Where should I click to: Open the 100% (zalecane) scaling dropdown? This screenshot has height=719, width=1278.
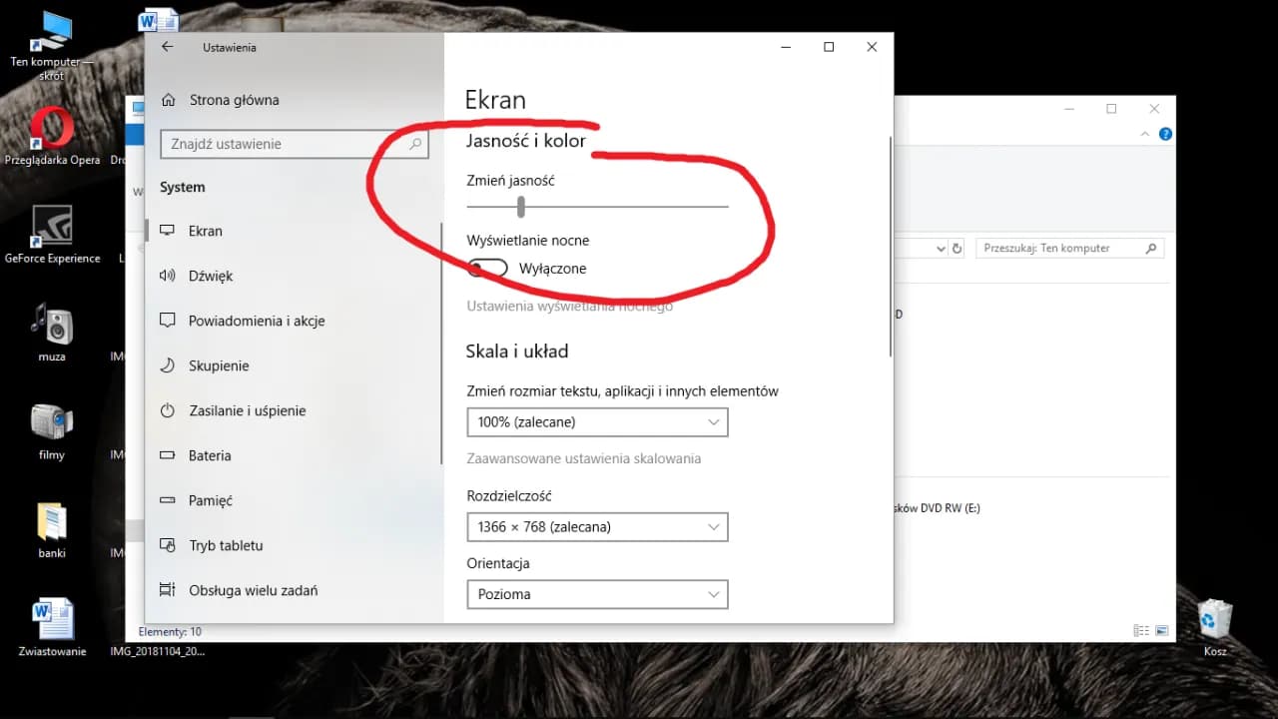tap(597, 421)
